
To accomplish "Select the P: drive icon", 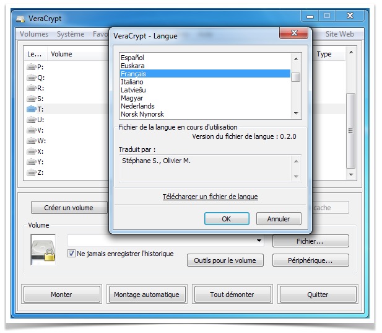I will pos(32,67).
